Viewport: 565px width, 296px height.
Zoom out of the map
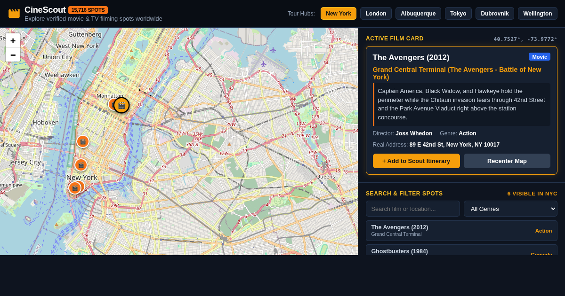click(x=13, y=55)
